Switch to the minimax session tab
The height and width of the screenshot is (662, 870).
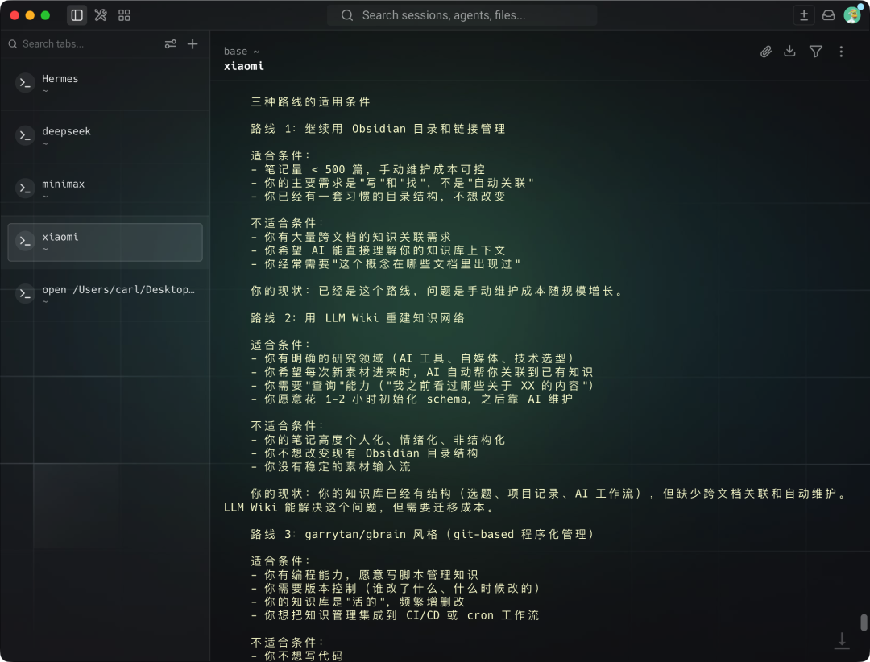tap(105, 188)
